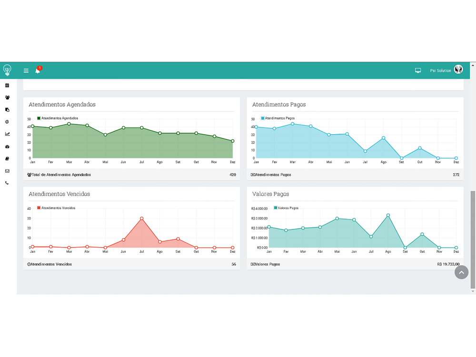Click the Atendimentos Pagos card title

pos(279,104)
